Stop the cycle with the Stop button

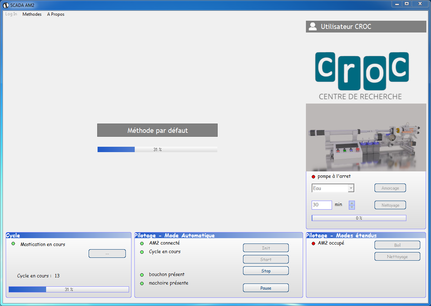[266, 271]
